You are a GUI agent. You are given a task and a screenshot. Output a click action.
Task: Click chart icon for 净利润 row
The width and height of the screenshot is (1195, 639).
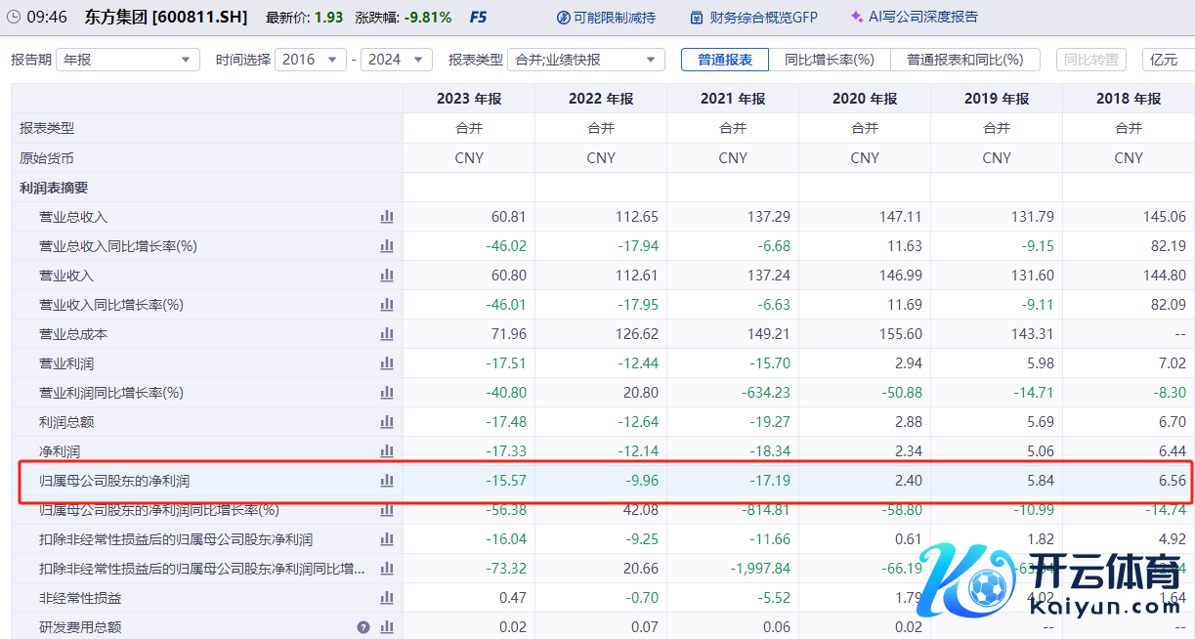click(x=387, y=451)
